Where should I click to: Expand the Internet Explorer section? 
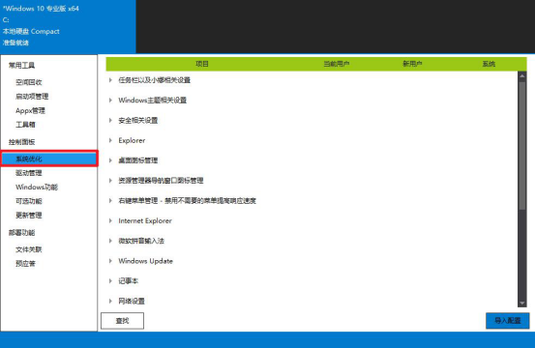click(110, 220)
